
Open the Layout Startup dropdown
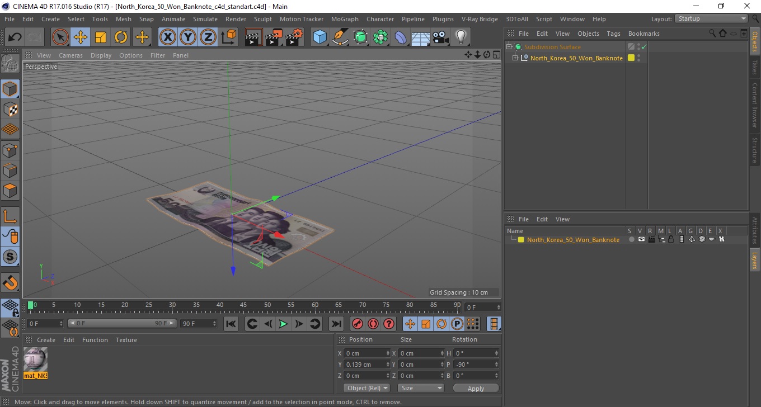coord(712,18)
